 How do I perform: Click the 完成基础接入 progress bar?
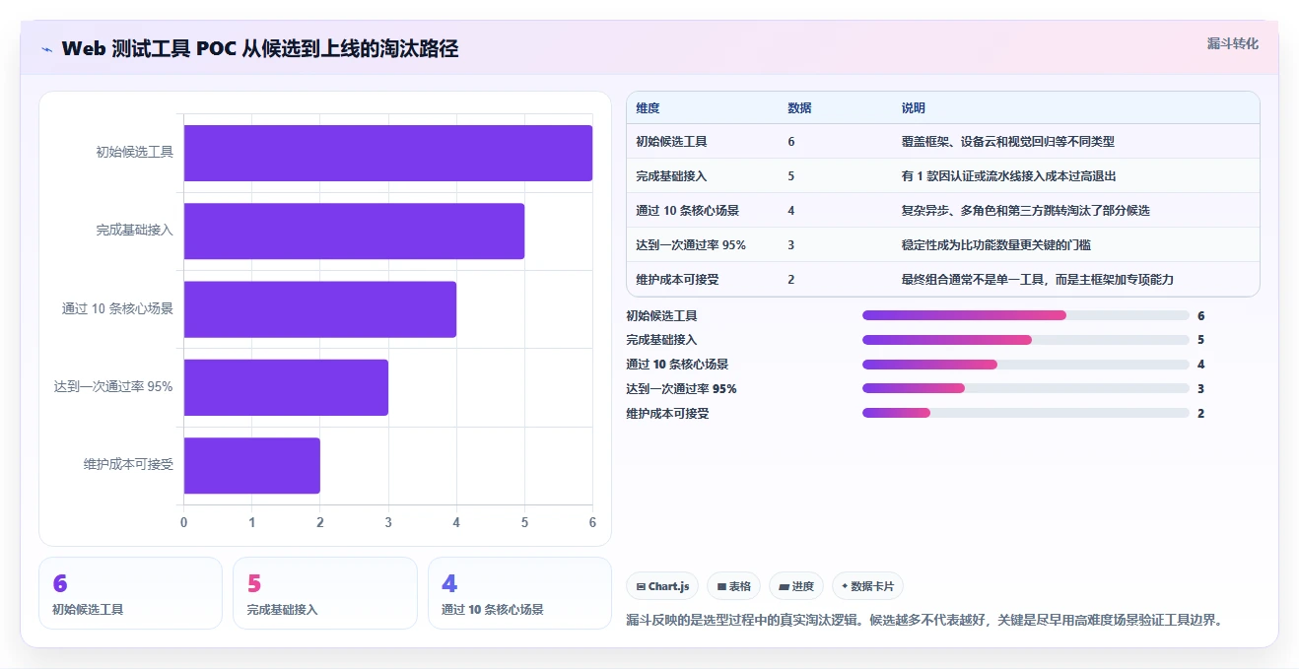(x=1025, y=340)
